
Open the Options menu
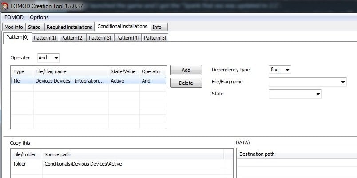39,17
